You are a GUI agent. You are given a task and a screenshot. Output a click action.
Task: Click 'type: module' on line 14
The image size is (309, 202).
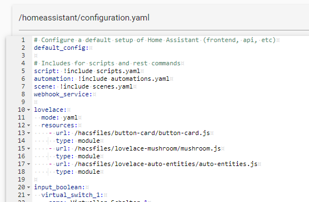[x=78, y=141]
